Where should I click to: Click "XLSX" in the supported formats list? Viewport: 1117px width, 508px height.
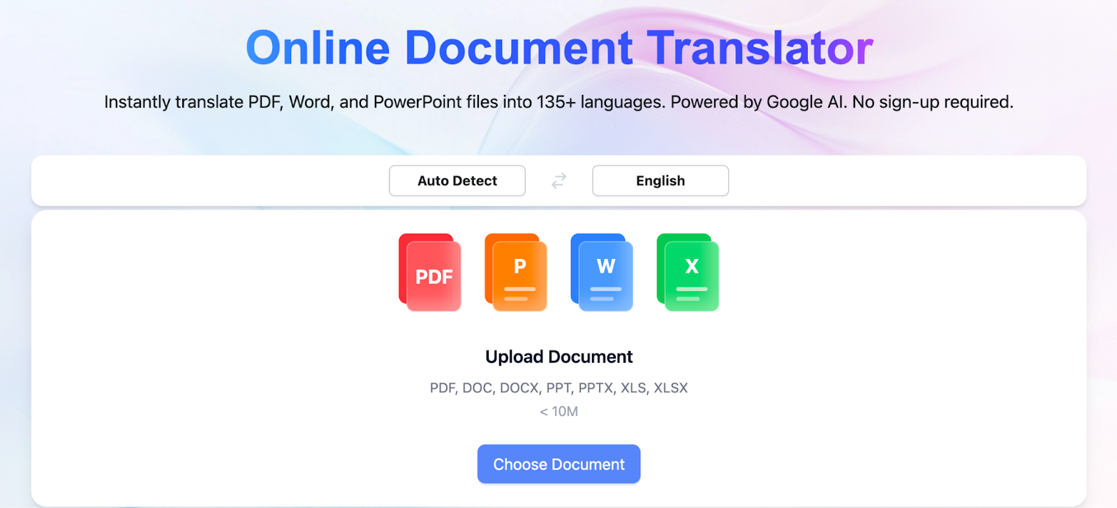point(671,388)
